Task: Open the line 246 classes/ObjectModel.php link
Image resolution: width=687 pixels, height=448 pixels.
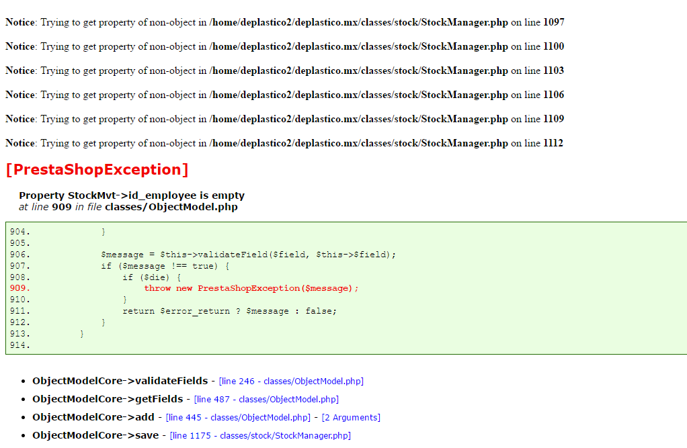Action: coord(291,381)
